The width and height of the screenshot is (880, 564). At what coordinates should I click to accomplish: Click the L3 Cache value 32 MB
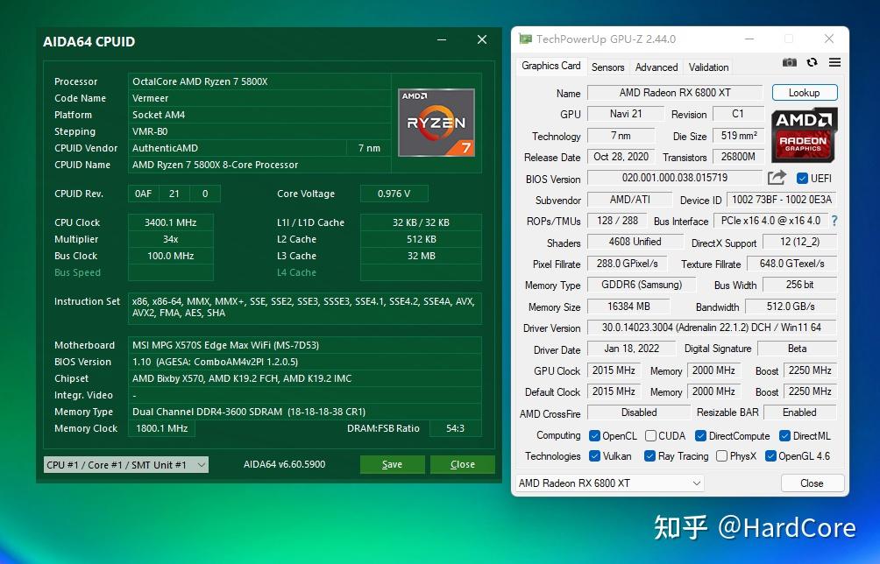pos(421,256)
